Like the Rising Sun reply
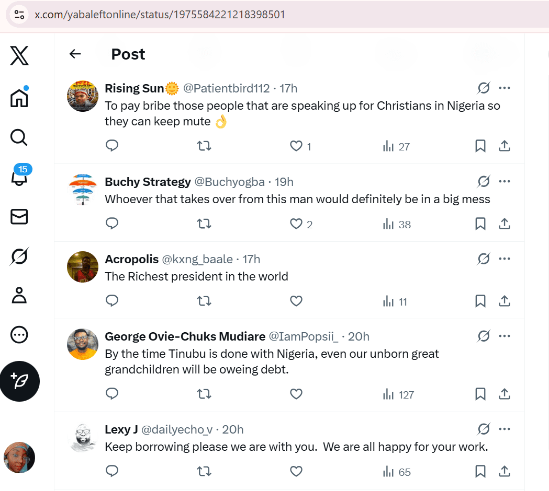549x491 pixels. [296, 146]
